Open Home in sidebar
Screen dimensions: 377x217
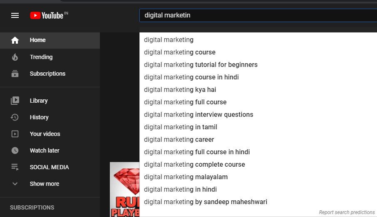pos(50,40)
